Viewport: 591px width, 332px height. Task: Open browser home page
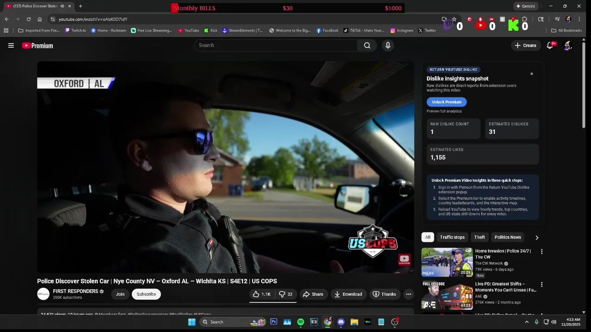(40, 19)
